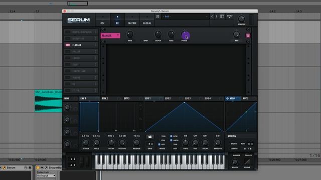Click the first Mod macro knob
Screen dimensions: 321x180
(x=67, y=107)
